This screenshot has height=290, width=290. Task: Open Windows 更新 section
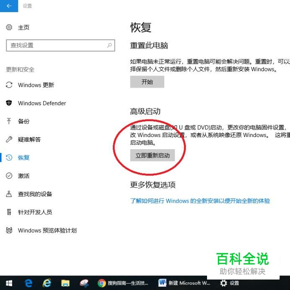[36, 85]
